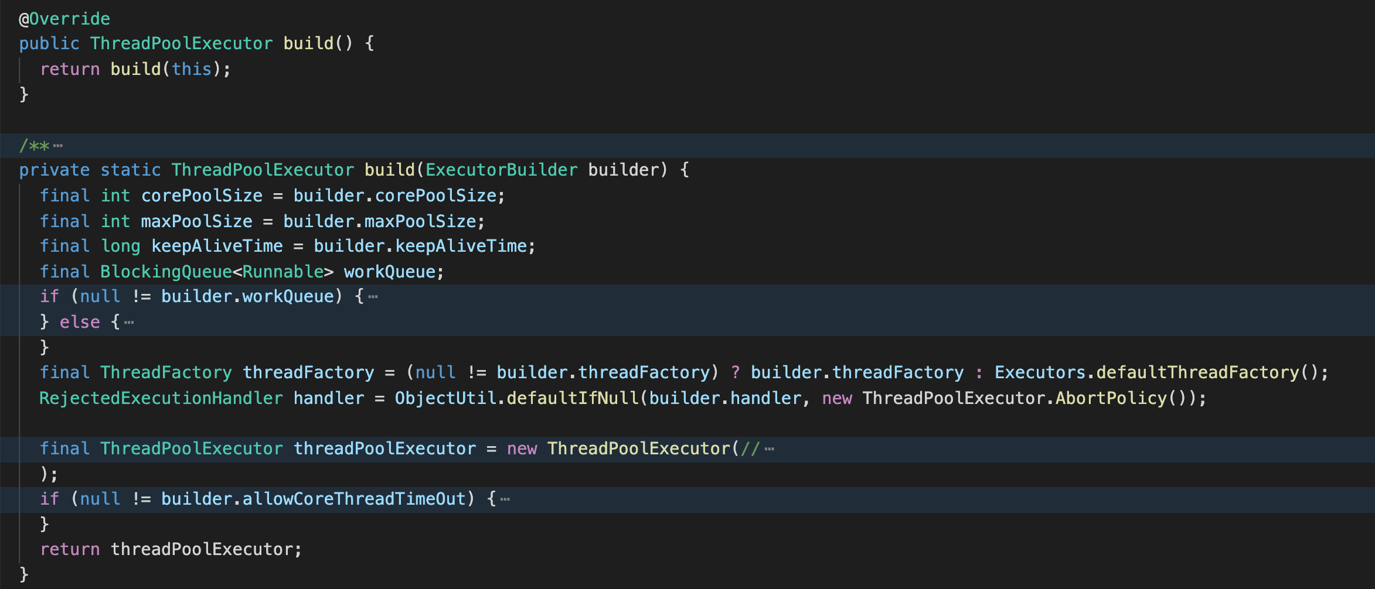The width and height of the screenshot is (1375, 589).
Task: Click the 'static' keyword in method signature
Action: 130,170
